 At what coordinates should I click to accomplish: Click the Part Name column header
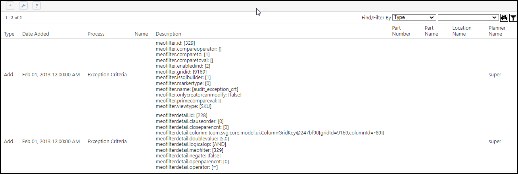click(431, 31)
